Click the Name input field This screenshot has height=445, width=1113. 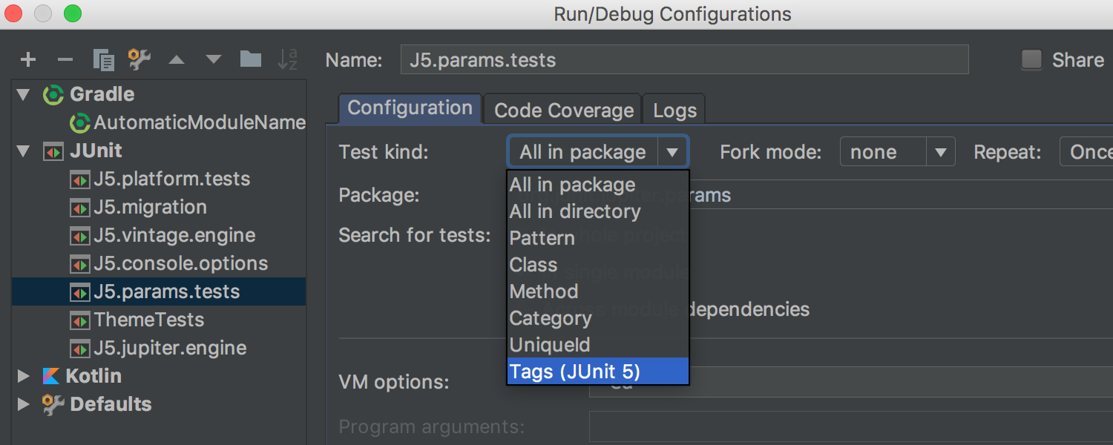(x=683, y=60)
